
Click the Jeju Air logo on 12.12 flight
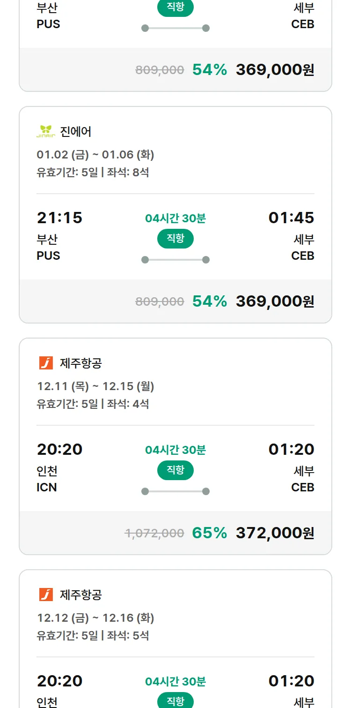click(x=46, y=595)
